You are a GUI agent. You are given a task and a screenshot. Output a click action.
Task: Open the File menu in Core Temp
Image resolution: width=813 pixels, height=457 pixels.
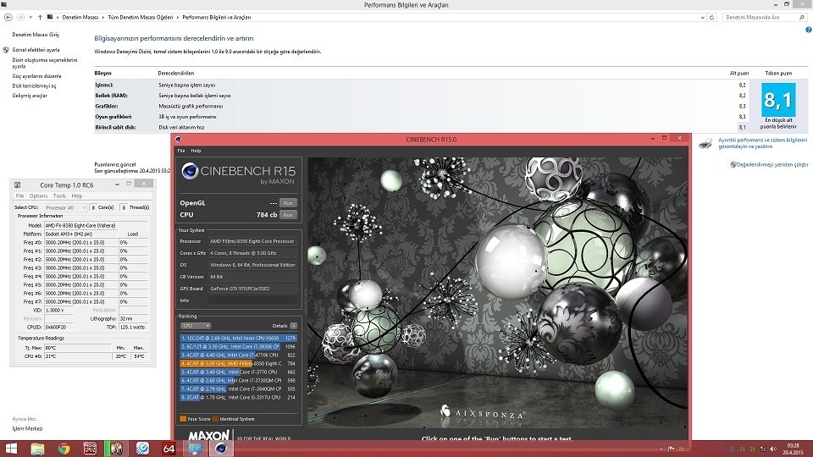point(19,195)
